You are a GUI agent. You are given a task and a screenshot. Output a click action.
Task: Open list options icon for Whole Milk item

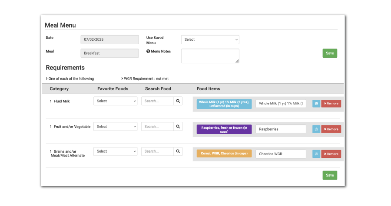pyautogui.click(x=316, y=104)
